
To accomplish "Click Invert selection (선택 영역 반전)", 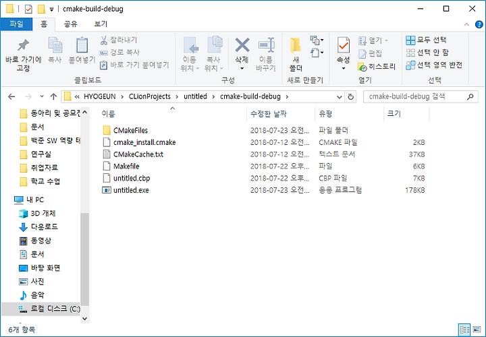I will (434, 65).
